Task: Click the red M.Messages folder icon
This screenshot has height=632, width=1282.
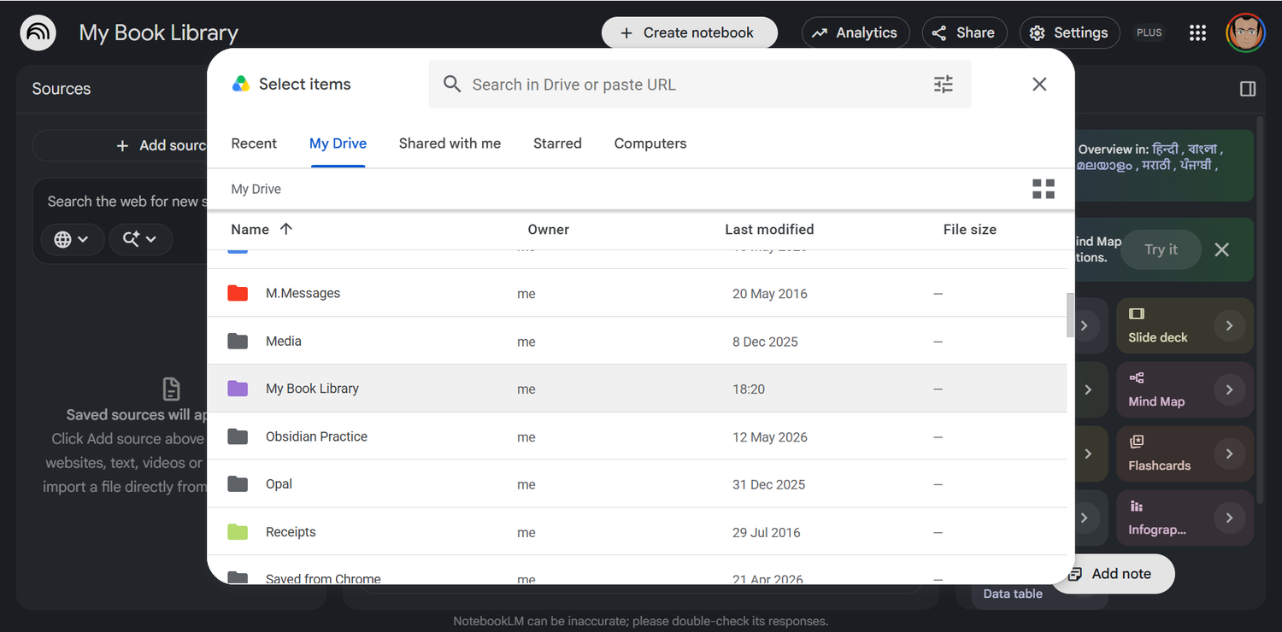Action: click(x=238, y=294)
